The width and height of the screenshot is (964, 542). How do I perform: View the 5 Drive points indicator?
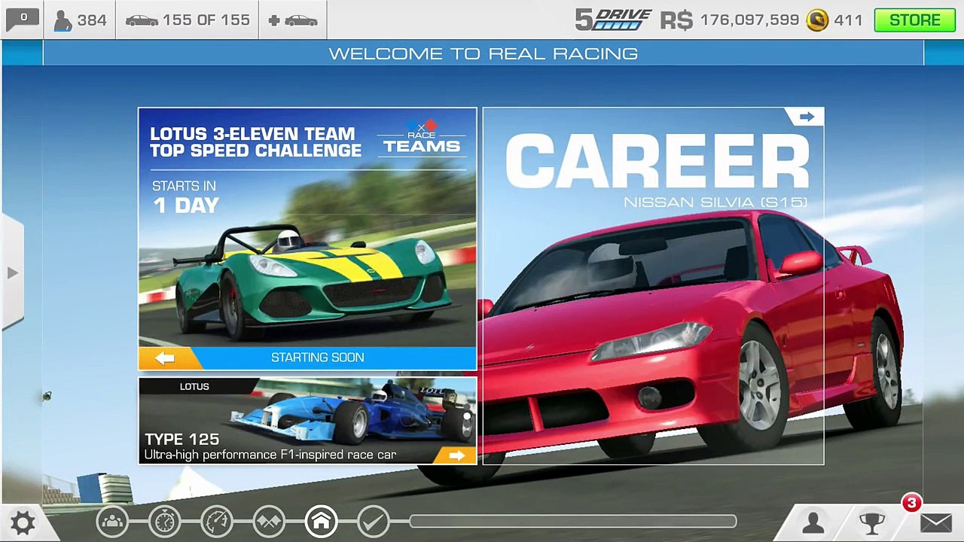click(613, 20)
